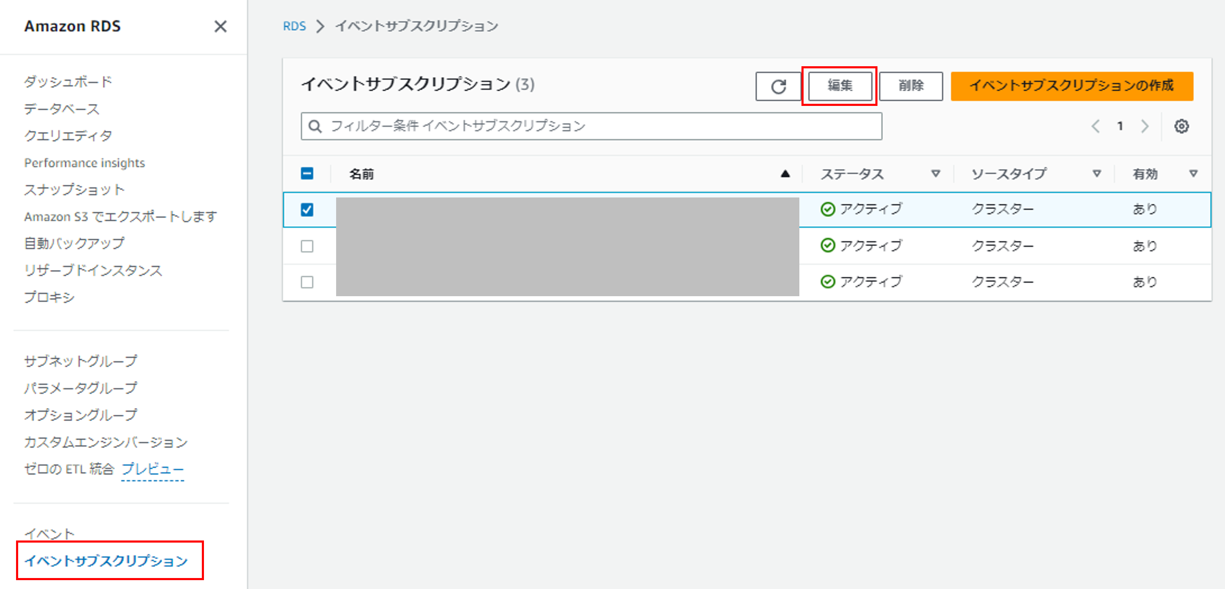Open 有効 column filter dropdown

(1194, 173)
